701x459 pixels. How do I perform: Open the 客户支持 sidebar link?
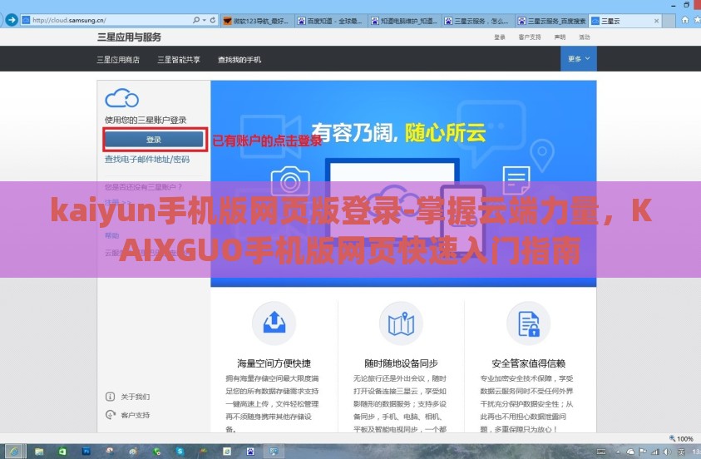click(x=135, y=415)
